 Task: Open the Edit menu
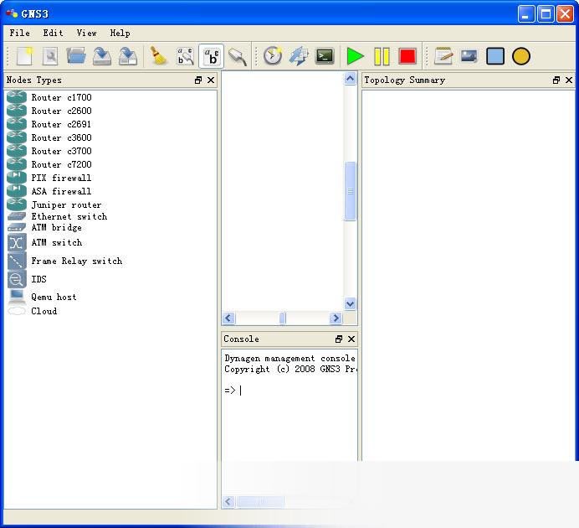point(53,33)
